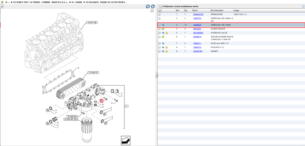Click the circle add icon for part 16586025

click(x=160, y=25)
